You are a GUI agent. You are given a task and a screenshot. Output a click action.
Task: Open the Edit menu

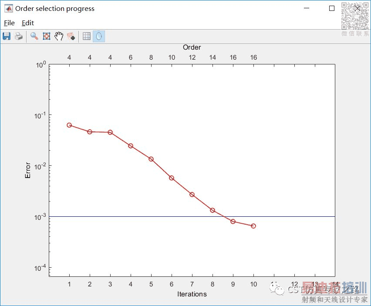click(x=28, y=23)
